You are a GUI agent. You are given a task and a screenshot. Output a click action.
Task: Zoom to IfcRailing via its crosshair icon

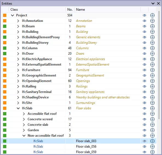pyautogui.click(x=152, y=86)
